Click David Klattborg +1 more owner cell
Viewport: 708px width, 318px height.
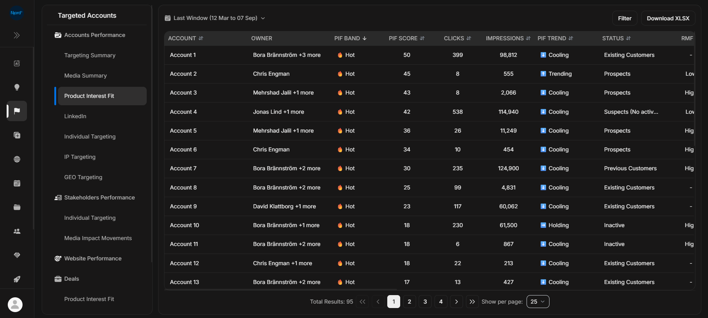pos(284,206)
